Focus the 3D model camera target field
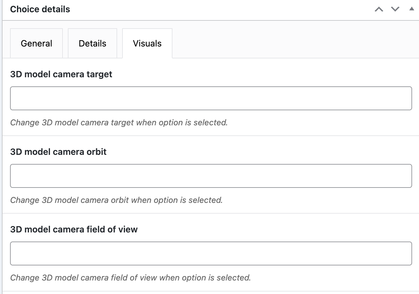Image resolution: width=419 pixels, height=294 pixels. (211, 98)
